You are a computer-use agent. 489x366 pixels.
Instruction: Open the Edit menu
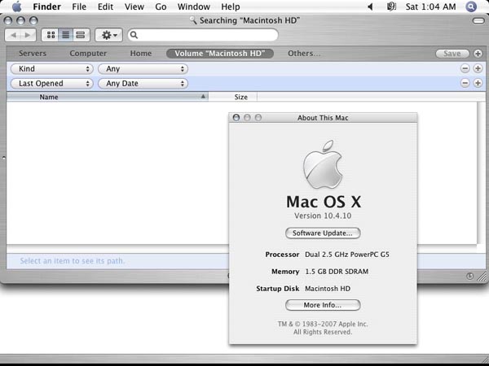pos(105,7)
